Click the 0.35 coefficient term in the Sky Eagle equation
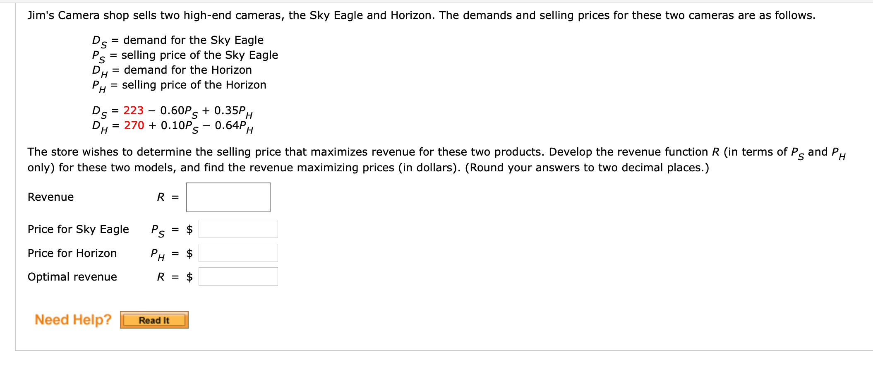873x365 pixels. (x=233, y=112)
